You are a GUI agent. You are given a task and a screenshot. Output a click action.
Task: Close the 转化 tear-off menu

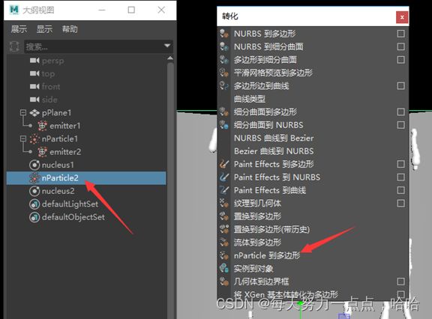(x=402, y=17)
